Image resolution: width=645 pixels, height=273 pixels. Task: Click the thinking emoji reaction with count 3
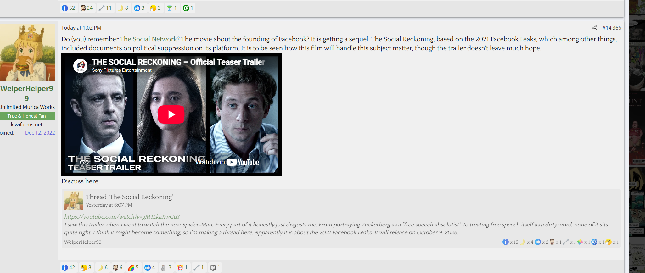click(x=156, y=8)
